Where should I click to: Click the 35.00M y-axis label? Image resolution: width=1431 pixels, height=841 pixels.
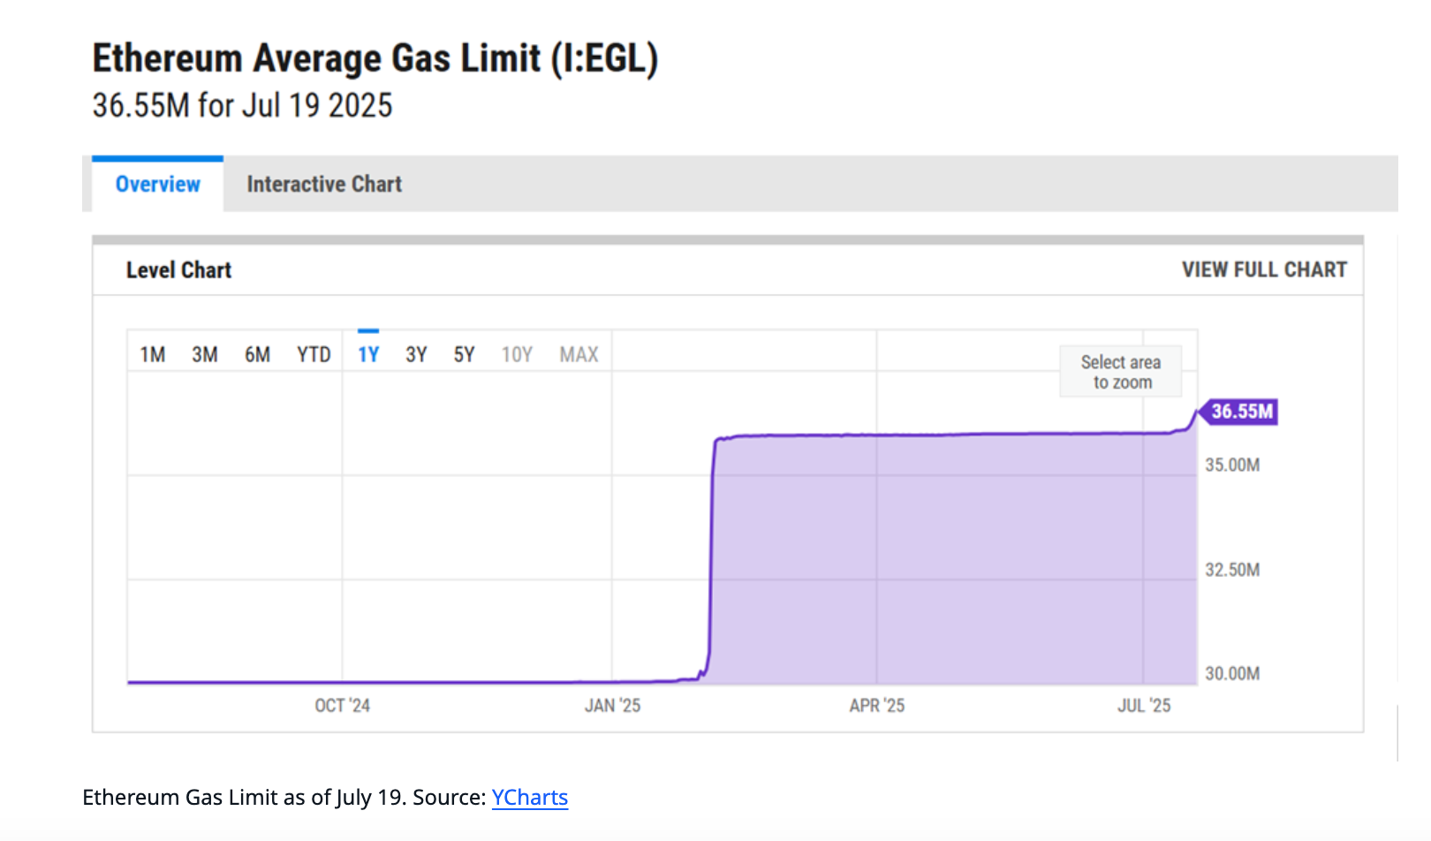[1232, 466]
